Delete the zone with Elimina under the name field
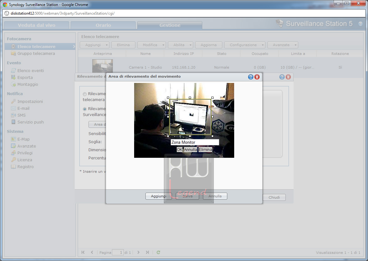The width and height of the screenshot is (368, 261). pyautogui.click(x=205, y=150)
